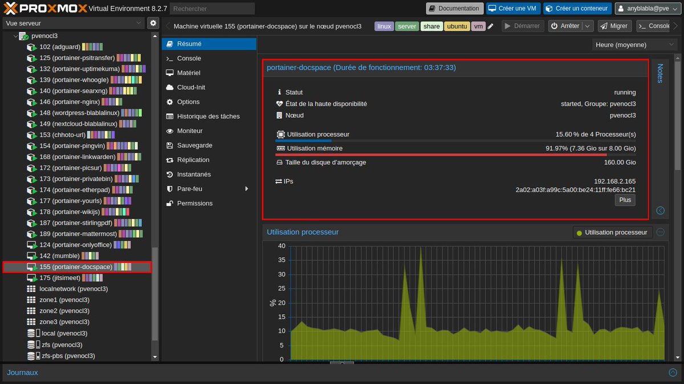Viewport: 684px width, 384px height.
Task: Open the view settings gear icon
Action: 153,23
